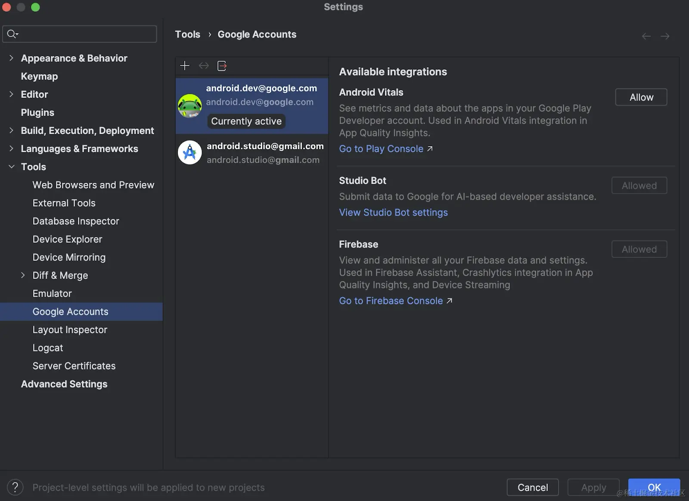Click the green window zoom button

(x=35, y=7)
